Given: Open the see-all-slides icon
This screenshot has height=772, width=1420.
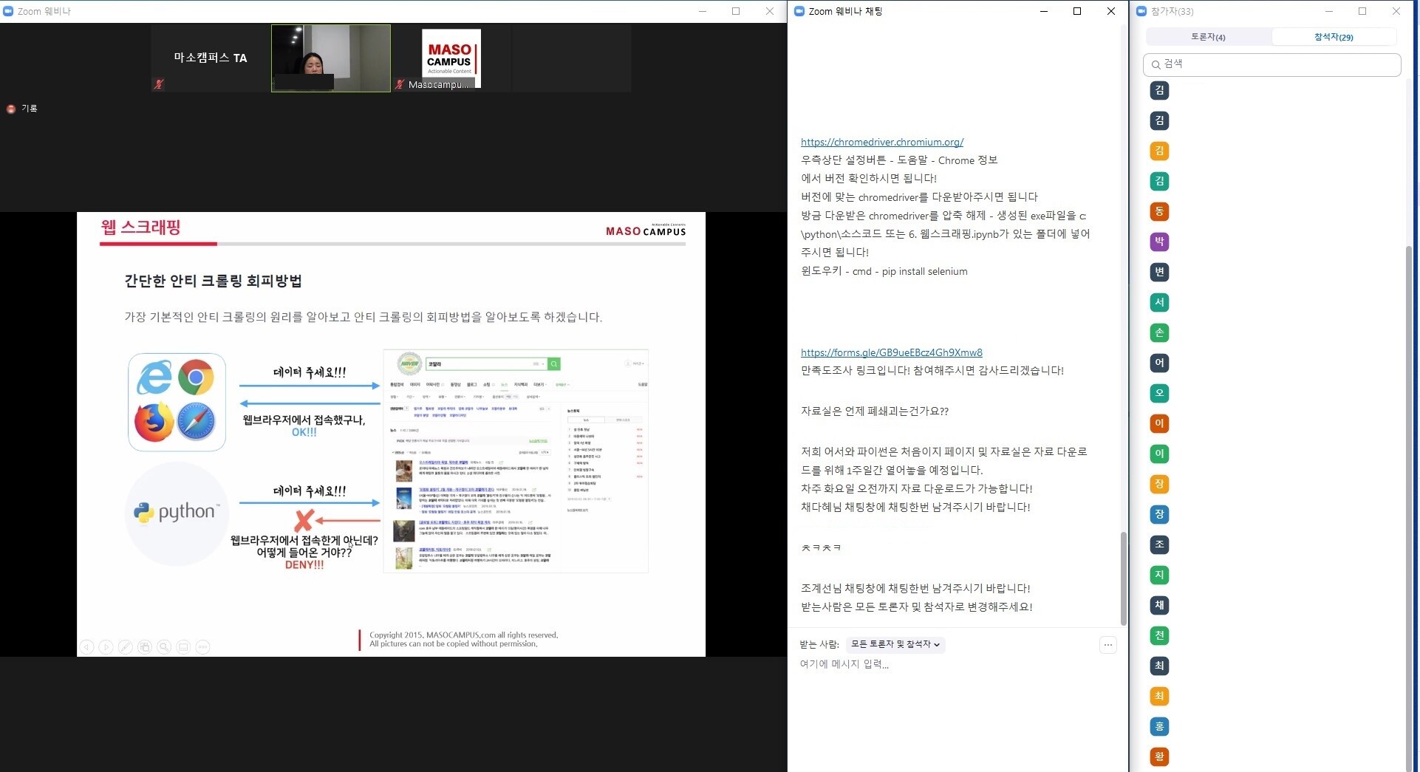Looking at the screenshot, I should click(x=145, y=647).
